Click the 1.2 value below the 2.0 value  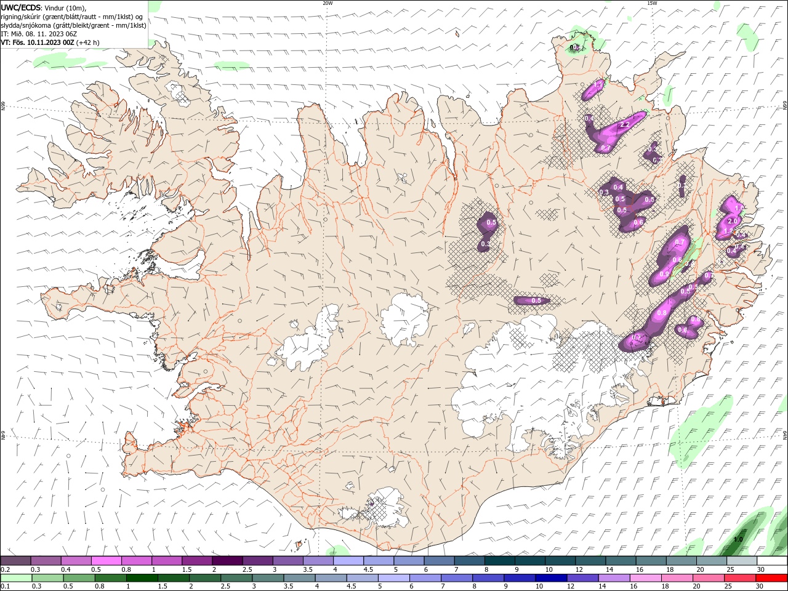coord(728,231)
